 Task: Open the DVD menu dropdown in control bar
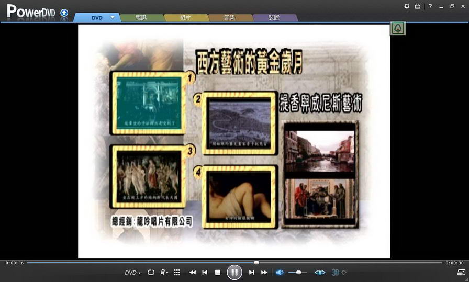click(132, 273)
